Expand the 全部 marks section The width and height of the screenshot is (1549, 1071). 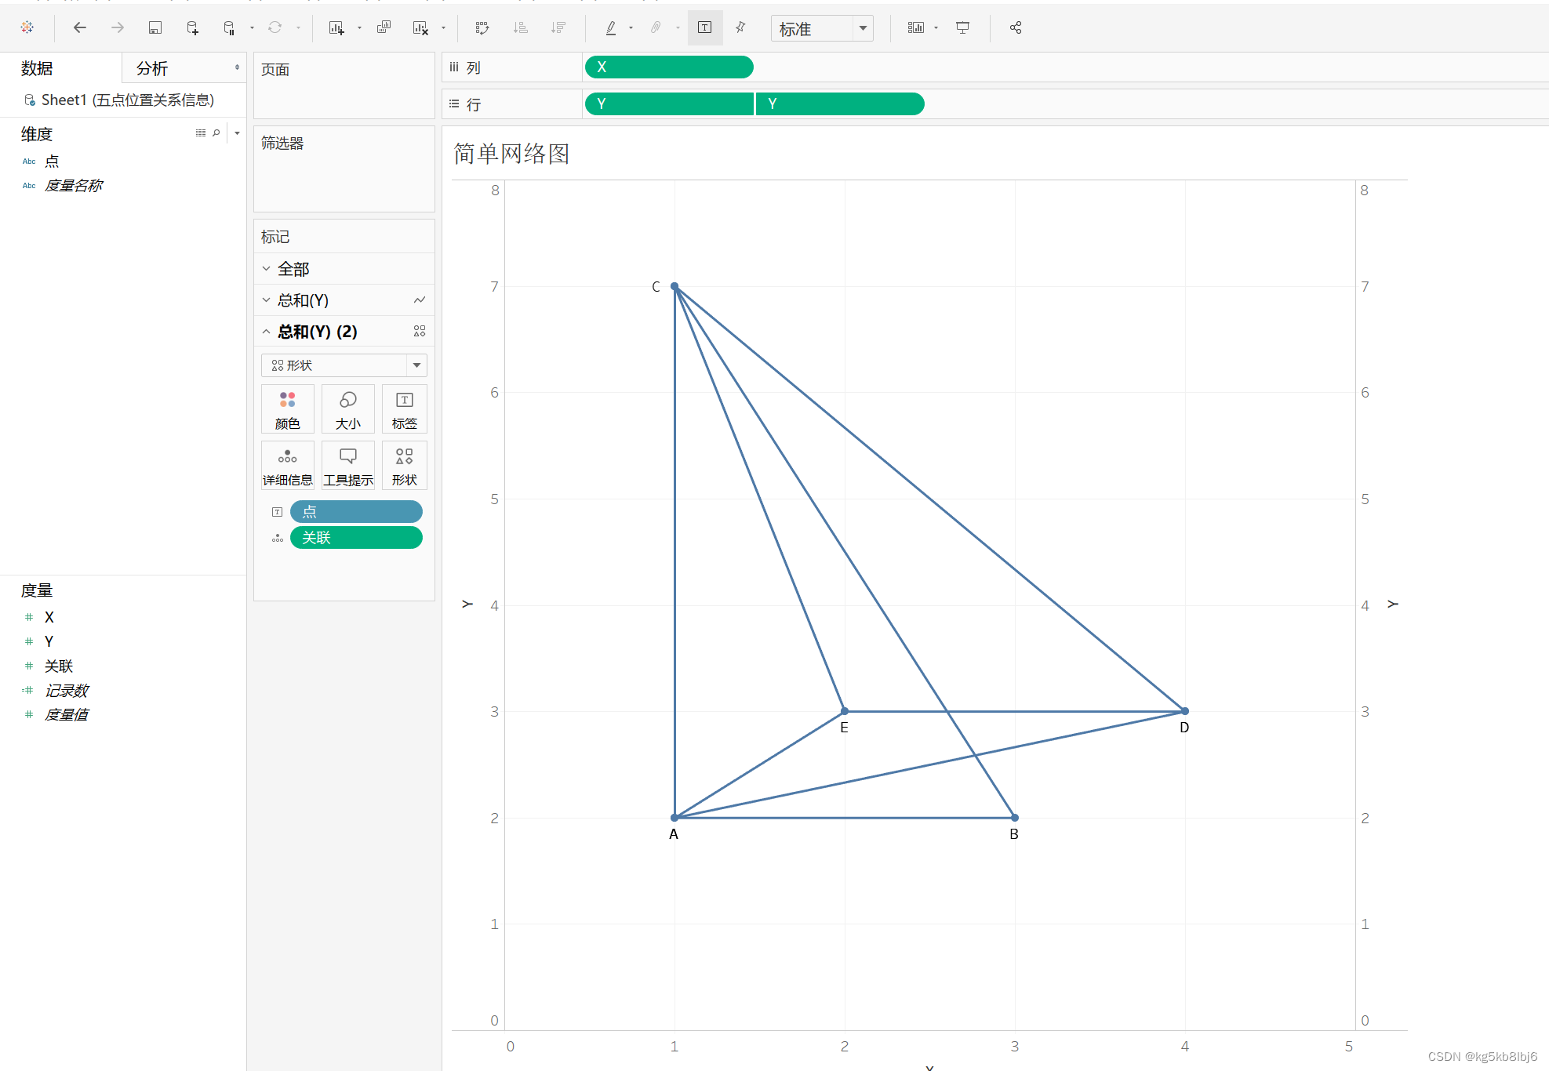[x=267, y=269]
